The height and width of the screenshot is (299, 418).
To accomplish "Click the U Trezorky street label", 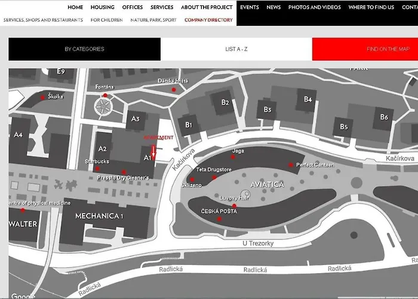I will click(x=258, y=243).
